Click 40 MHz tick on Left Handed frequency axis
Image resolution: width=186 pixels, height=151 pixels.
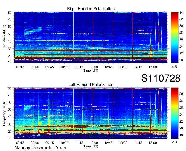tap(10, 117)
